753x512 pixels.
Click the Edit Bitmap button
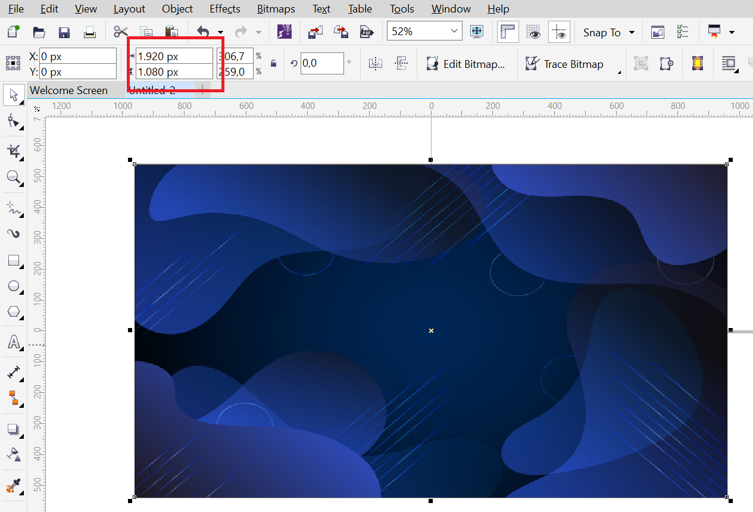[x=467, y=64]
